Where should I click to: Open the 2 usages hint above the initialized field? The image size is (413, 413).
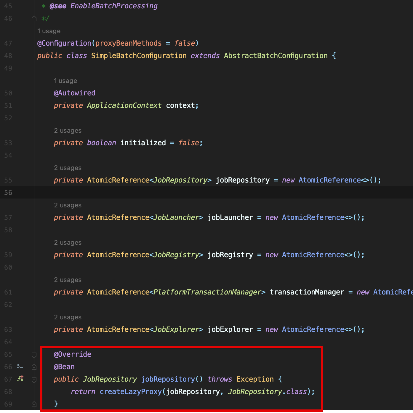[x=68, y=131]
